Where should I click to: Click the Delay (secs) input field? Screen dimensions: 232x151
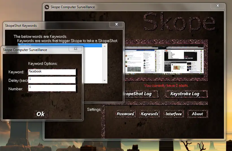[52, 80]
